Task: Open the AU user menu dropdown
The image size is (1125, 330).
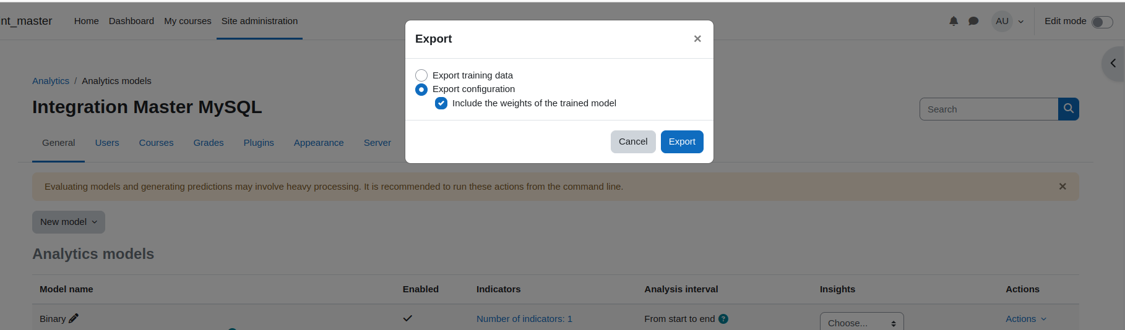Action: tap(1008, 21)
